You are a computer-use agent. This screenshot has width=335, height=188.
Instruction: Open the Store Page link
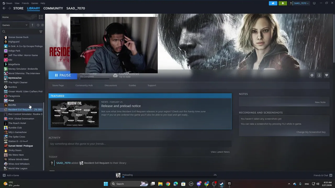[58, 85]
